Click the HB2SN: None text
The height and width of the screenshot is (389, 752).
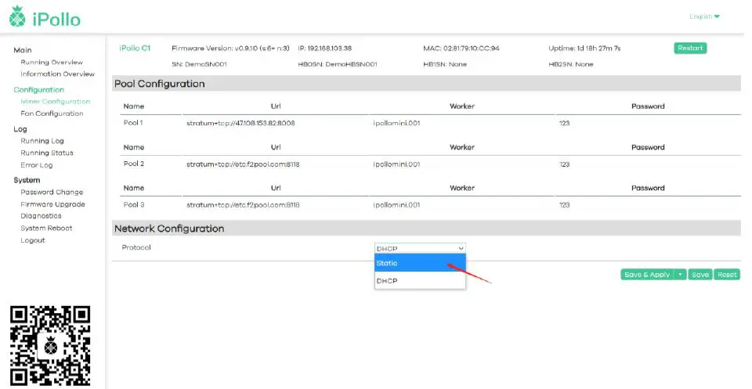571,63
